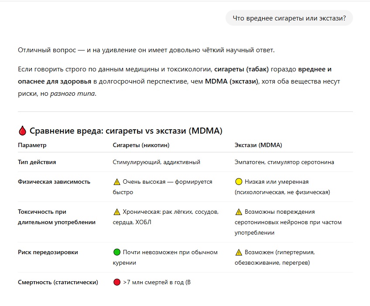This screenshot has height=306, width=370.
Task: Click the "Смертность (статистически)" row label
Action: pos(58,282)
